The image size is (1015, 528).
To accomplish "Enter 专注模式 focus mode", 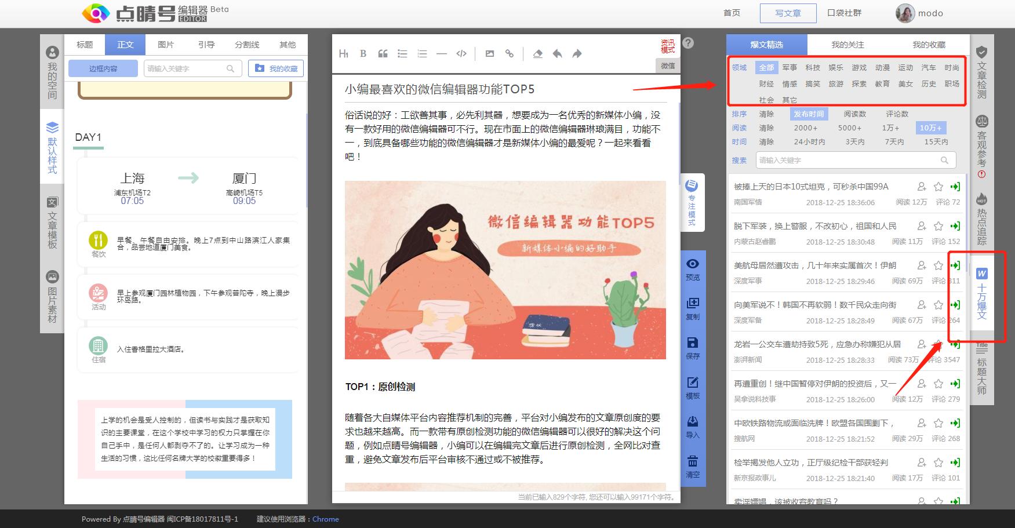I will tap(692, 202).
